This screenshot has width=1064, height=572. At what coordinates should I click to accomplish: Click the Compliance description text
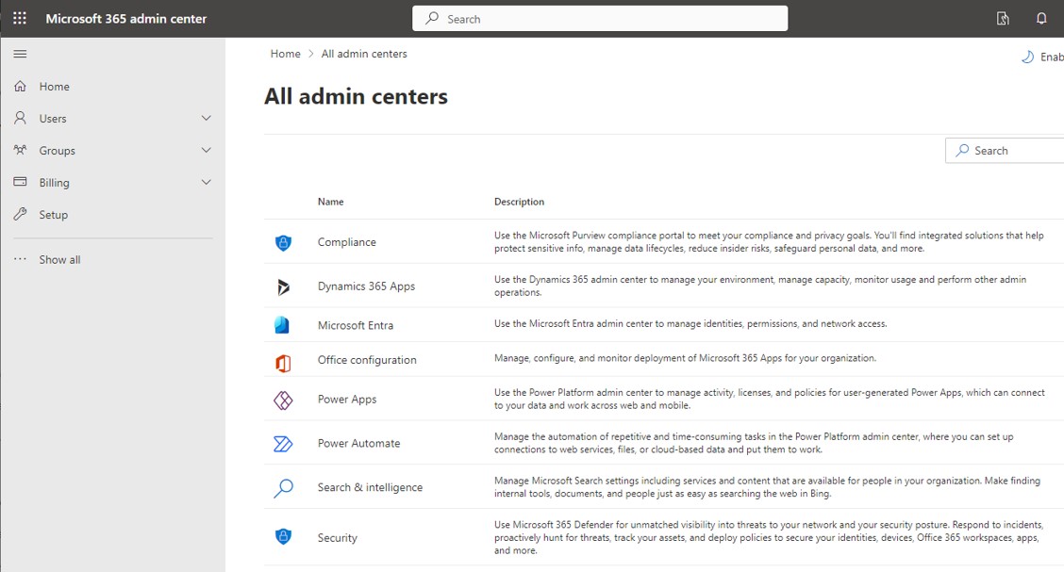[x=769, y=242]
